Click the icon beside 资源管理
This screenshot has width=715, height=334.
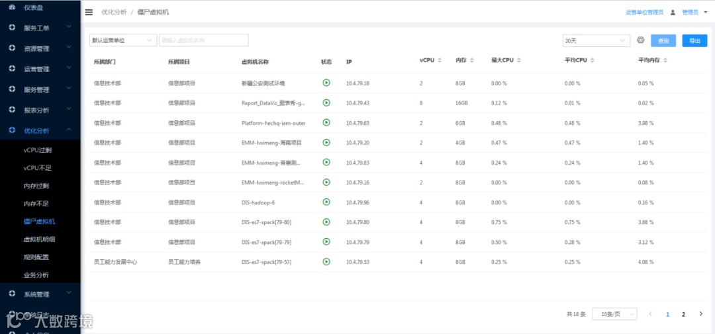tap(13, 48)
